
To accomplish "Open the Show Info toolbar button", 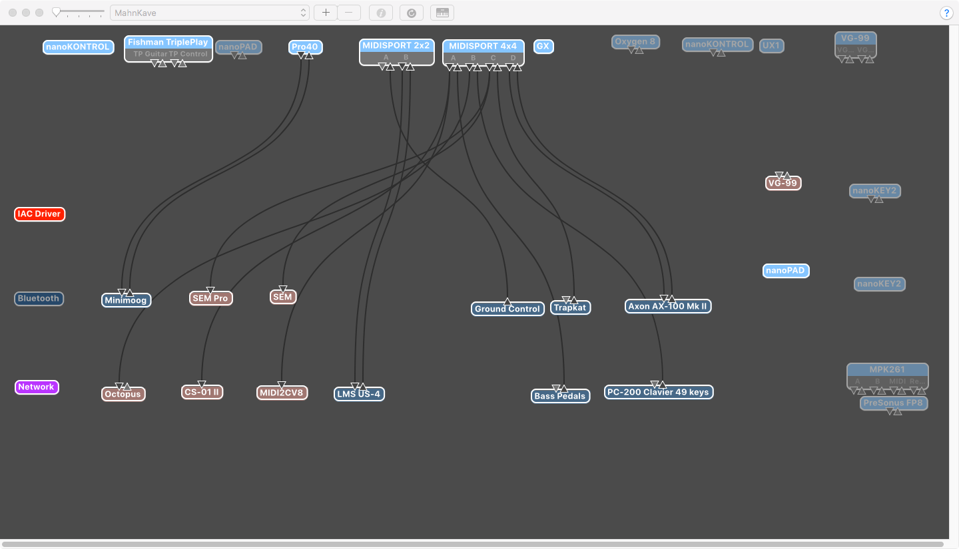I will [x=381, y=13].
